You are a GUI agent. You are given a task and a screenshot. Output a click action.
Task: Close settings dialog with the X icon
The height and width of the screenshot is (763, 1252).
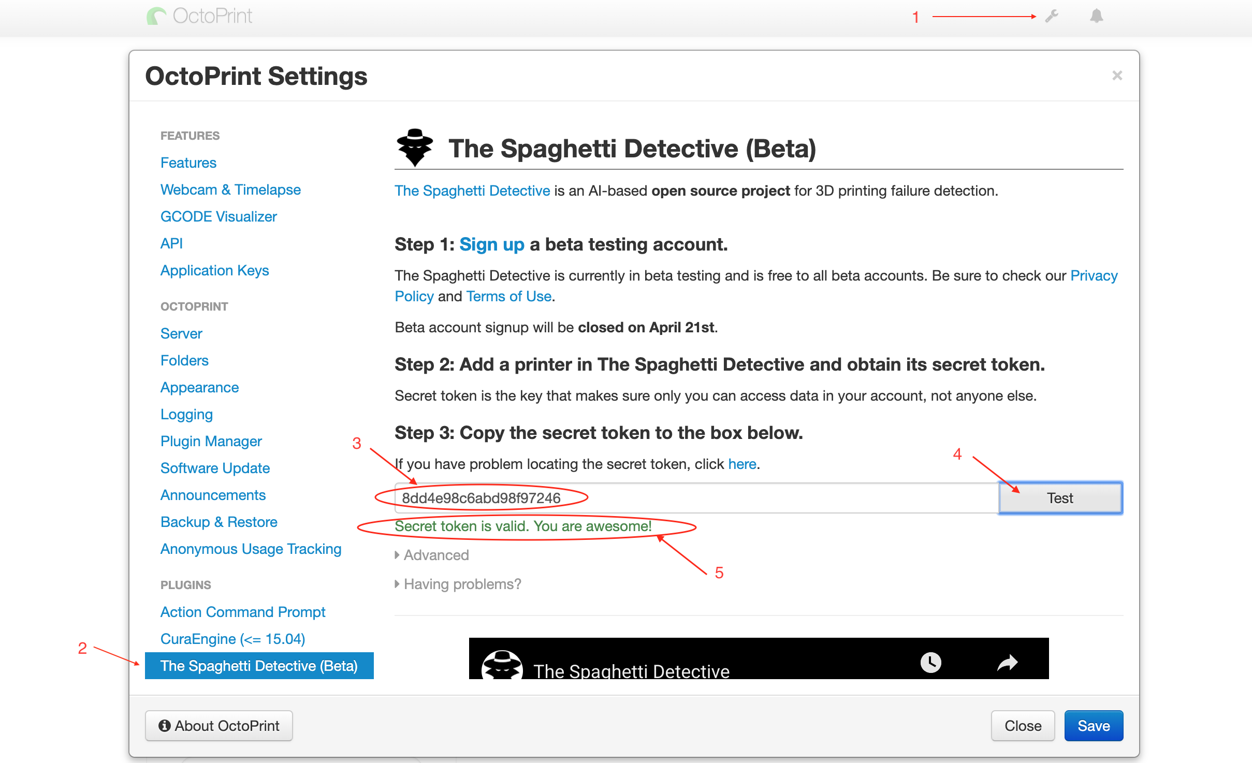point(1117,76)
